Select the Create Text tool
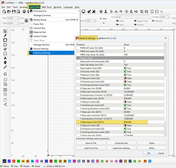Viewport: 176px width, 168px height. [5, 58]
